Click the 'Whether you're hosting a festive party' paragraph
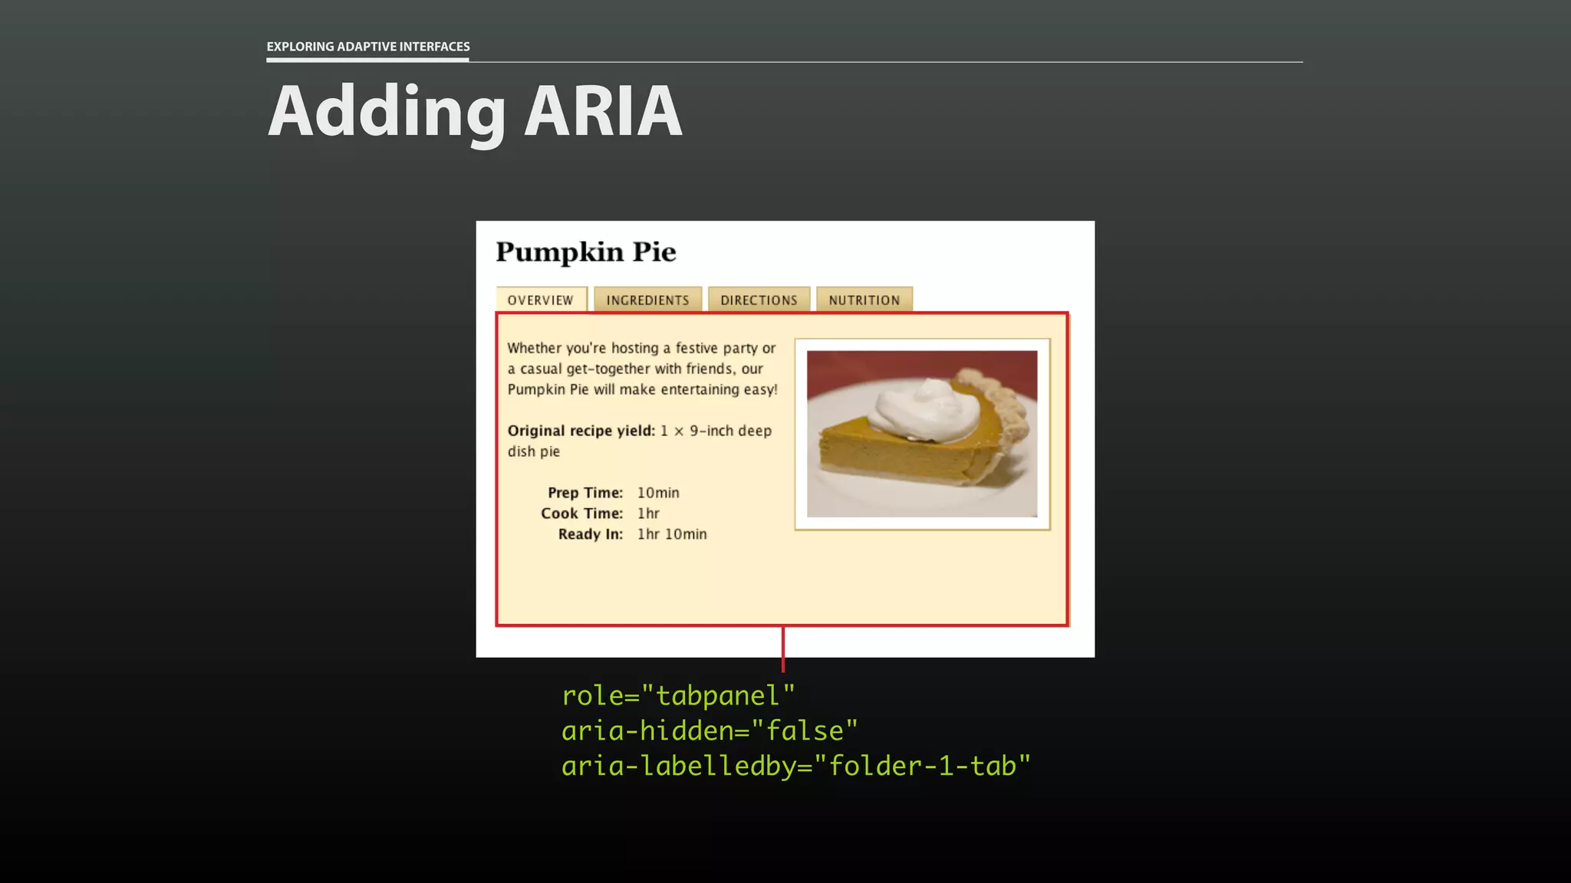The height and width of the screenshot is (883, 1571). coord(642,369)
